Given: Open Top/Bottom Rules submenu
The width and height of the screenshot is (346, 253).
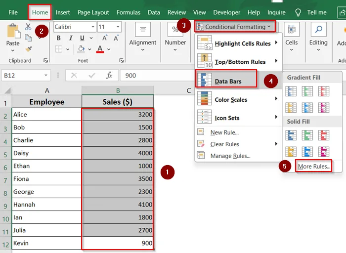Looking at the screenshot, I should click(238, 62).
